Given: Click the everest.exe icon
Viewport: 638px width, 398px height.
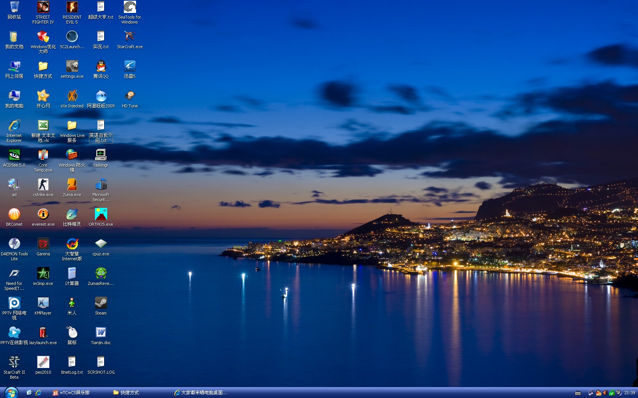Looking at the screenshot, I should click(43, 217).
